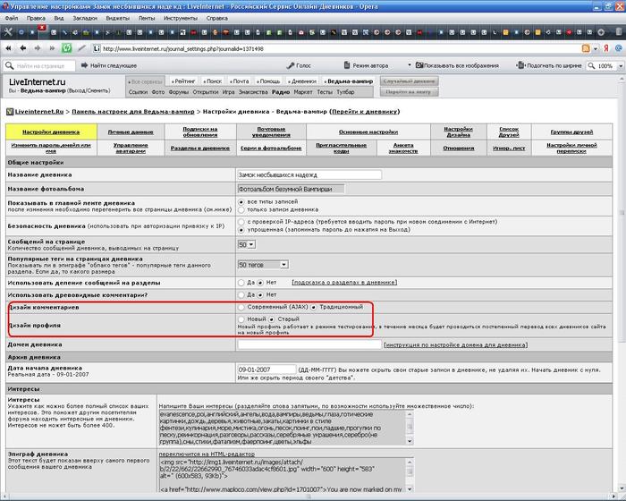This screenshot has height=501, width=626.
Task: Click the Найти следующее arrow button
Action: [x=108, y=65]
